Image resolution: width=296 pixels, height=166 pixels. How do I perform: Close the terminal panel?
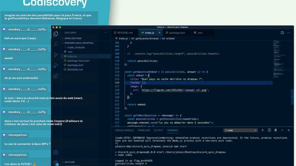(x=289, y=130)
